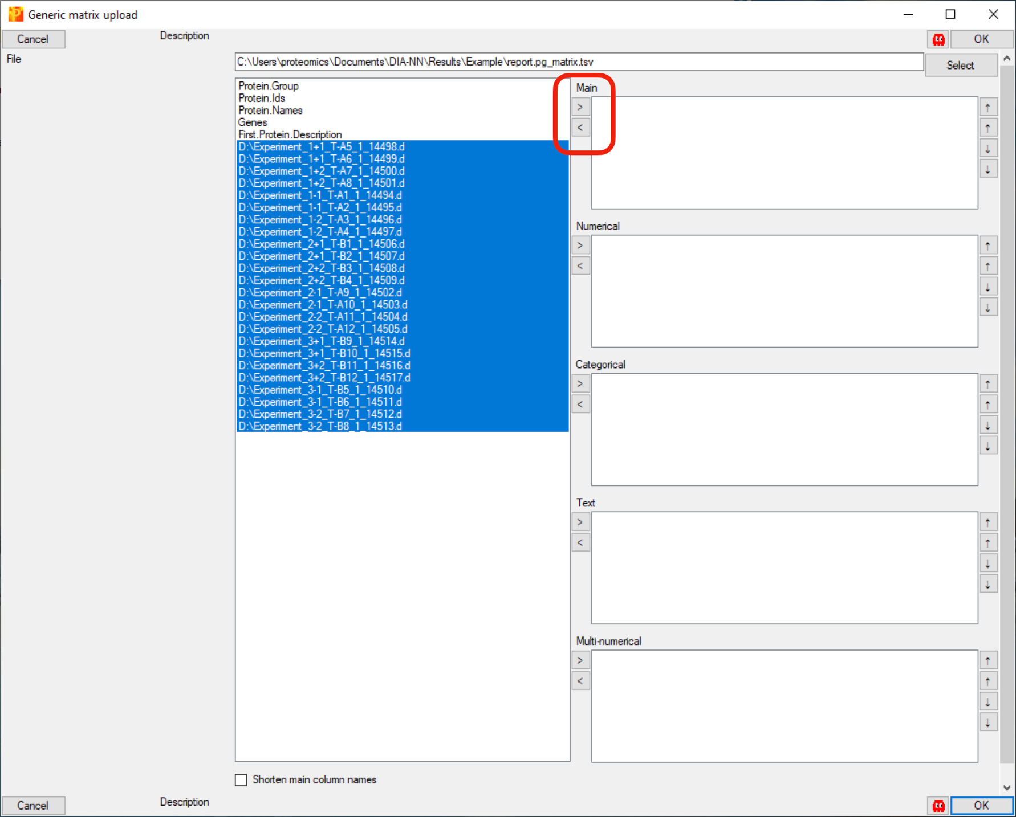The image size is (1016, 817).
Task: Add selected columns to Numerical list
Action: [x=580, y=246]
